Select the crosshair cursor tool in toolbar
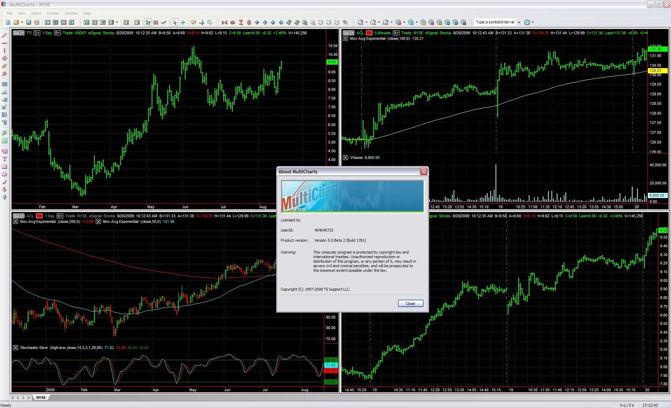This screenshot has height=408, width=671. [x=183, y=22]
